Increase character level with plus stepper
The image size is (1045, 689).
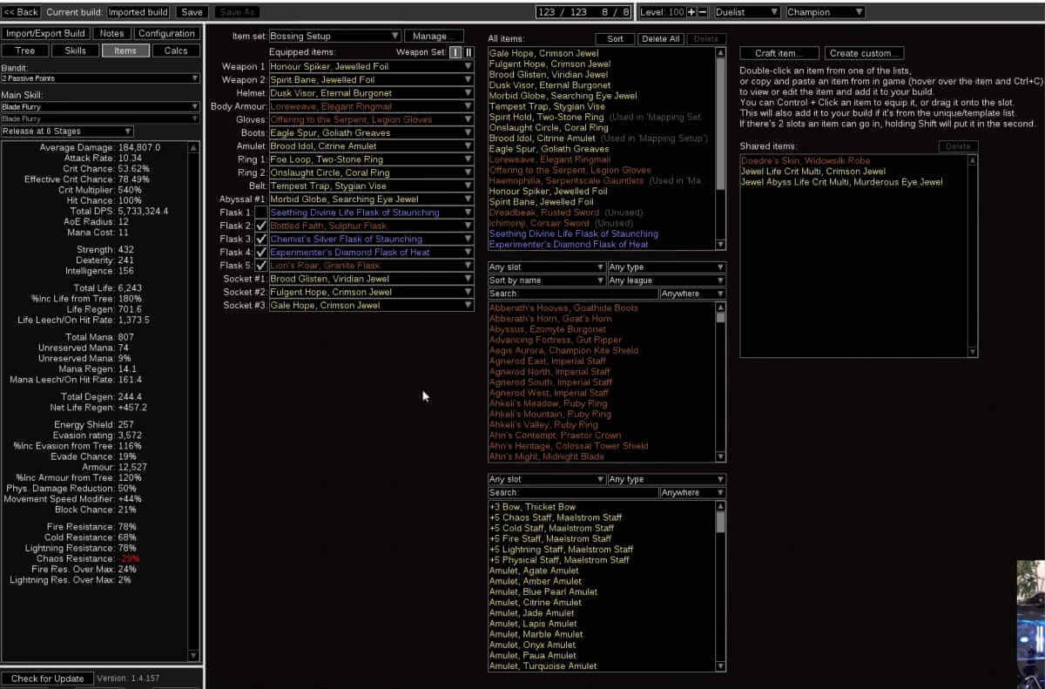[x=691, y=11]
